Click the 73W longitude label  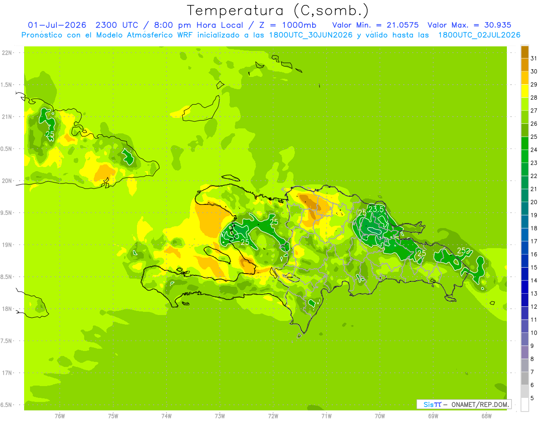point(220,416)
